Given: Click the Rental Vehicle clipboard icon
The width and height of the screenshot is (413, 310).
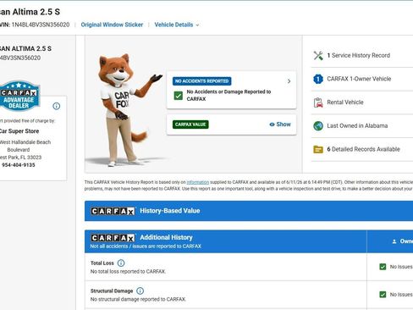Looking at the screenshot, I should [x=318, y=102].
